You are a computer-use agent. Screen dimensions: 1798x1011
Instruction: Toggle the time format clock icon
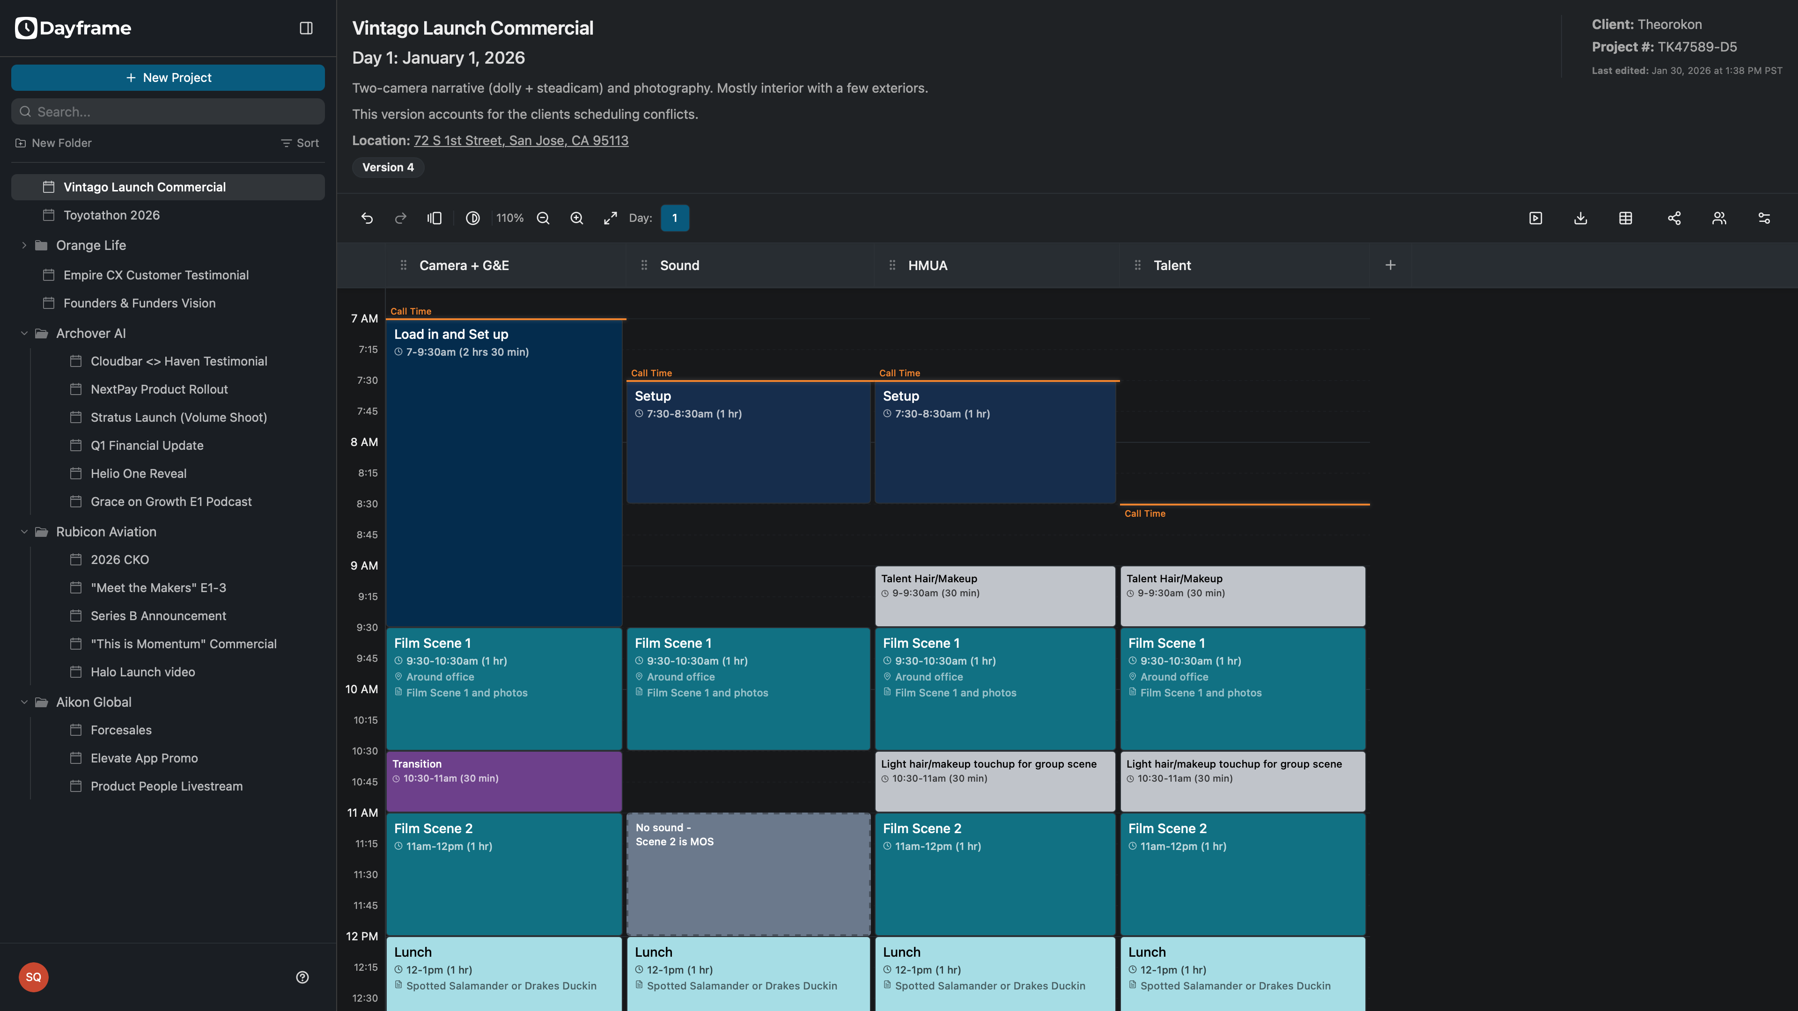[x=472, y=219]
